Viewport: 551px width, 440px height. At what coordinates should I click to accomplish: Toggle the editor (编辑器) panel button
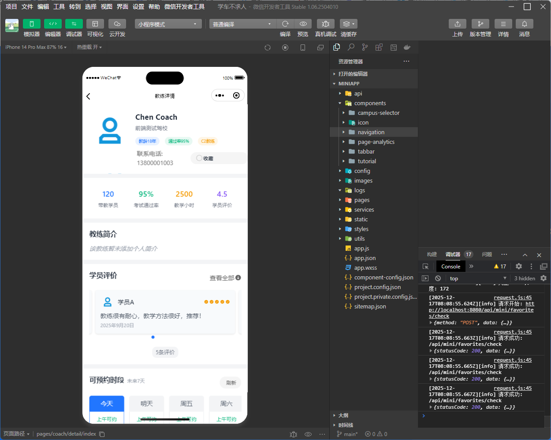(52, 24)
